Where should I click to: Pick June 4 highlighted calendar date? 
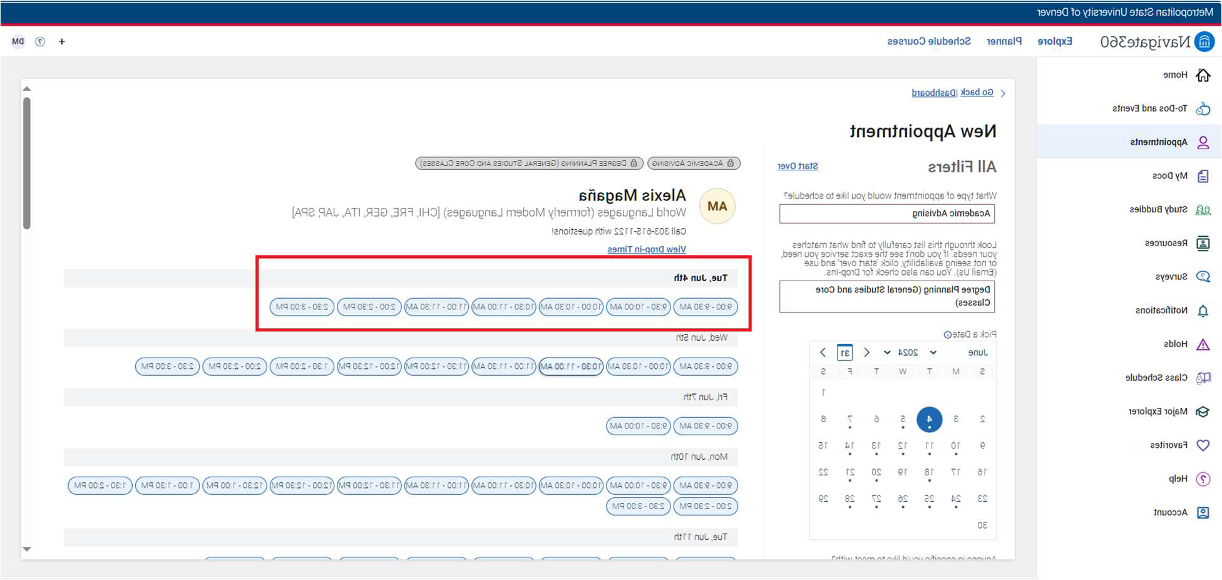930,419
